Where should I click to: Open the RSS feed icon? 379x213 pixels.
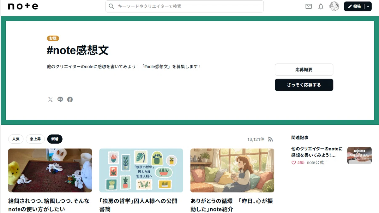(270, 139)
